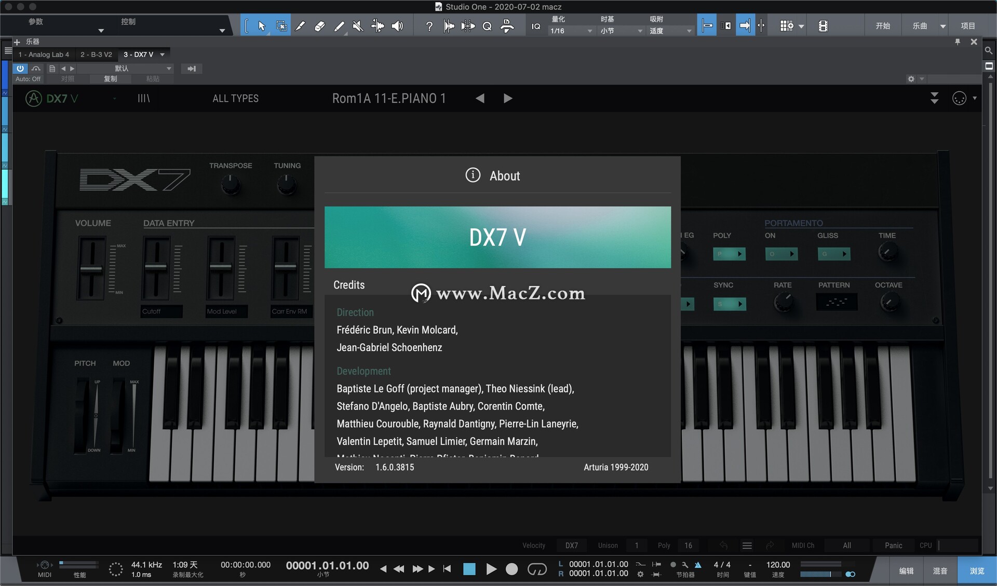Viewport: 997px width, 586px height.
Task: Open the 混音 mix view
Action: pyautogui.click(x=940, y=570)
